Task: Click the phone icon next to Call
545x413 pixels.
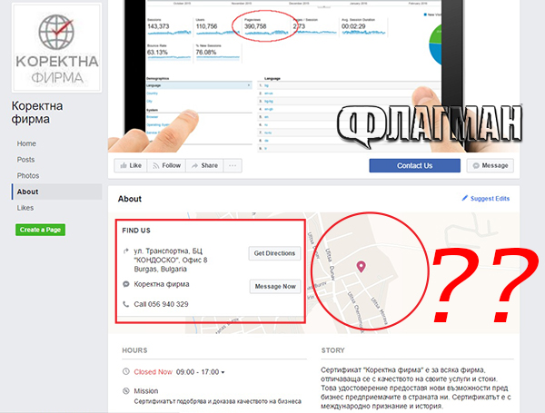Action: coord(126,304)
